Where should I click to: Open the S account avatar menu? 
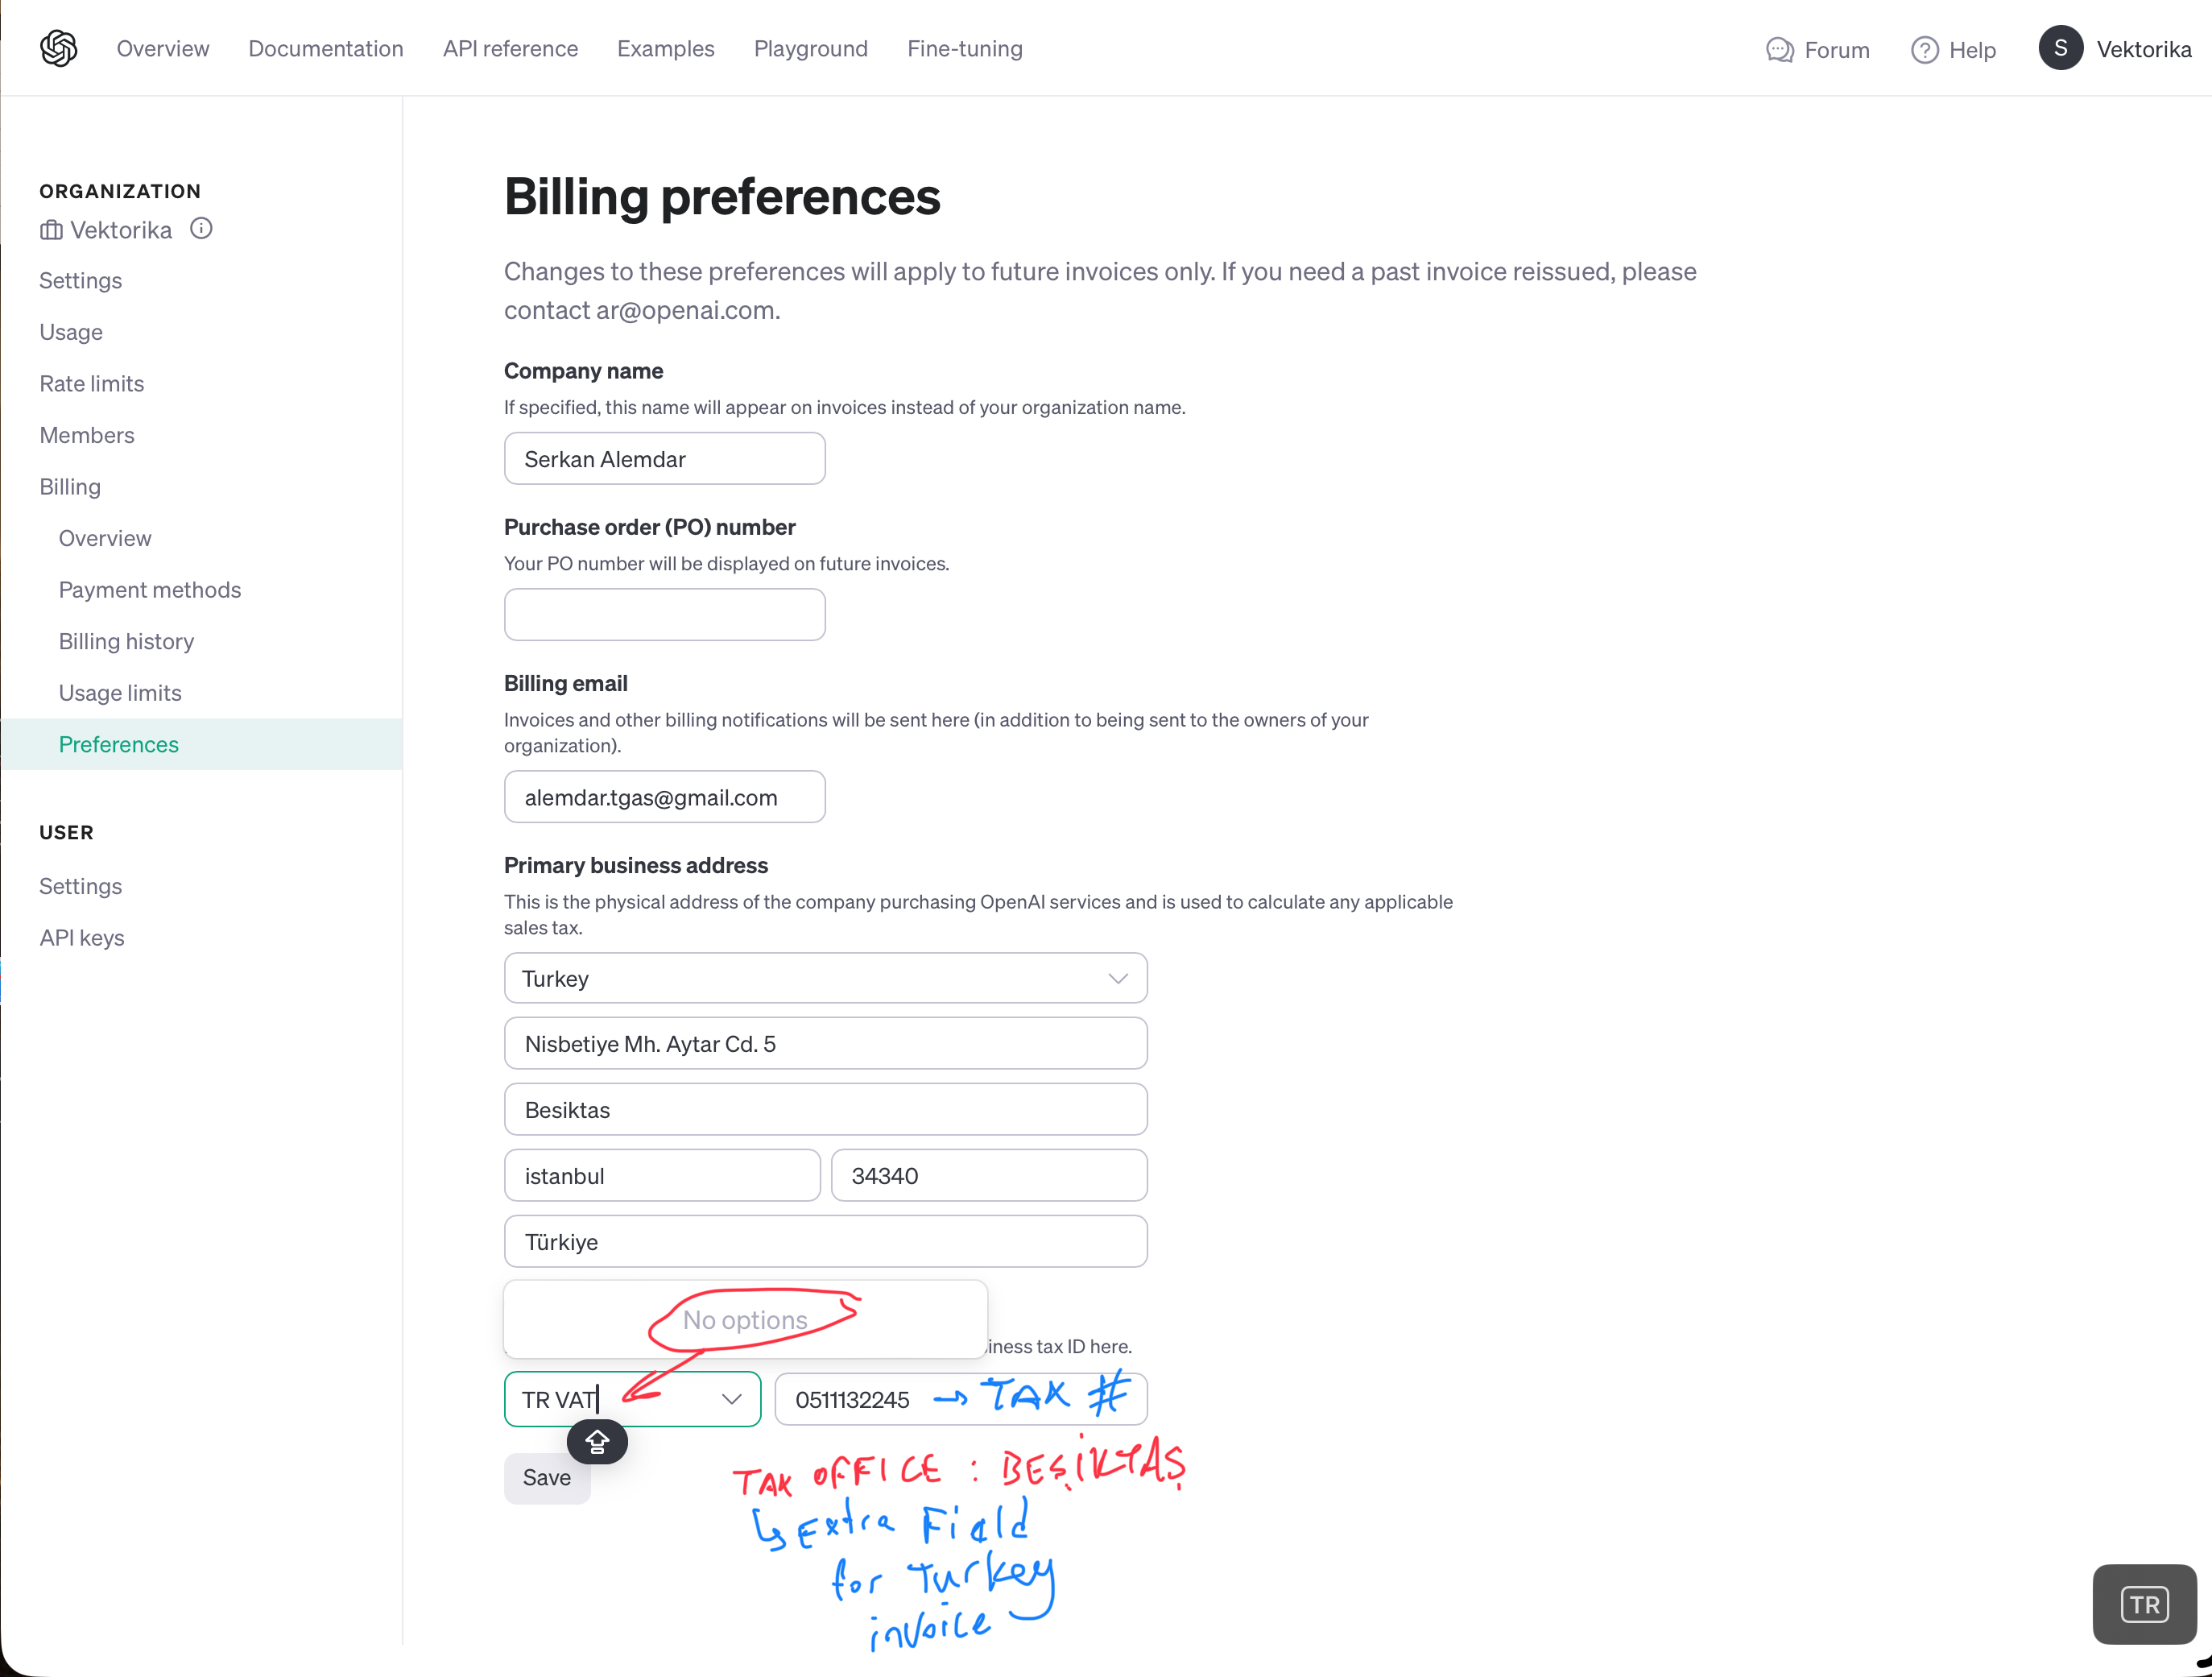point(2060,48)
